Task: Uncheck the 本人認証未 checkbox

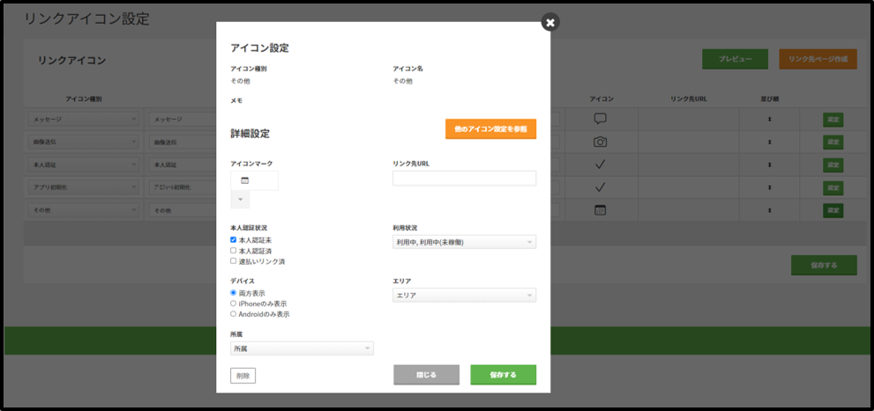Action: coord(234,239)
